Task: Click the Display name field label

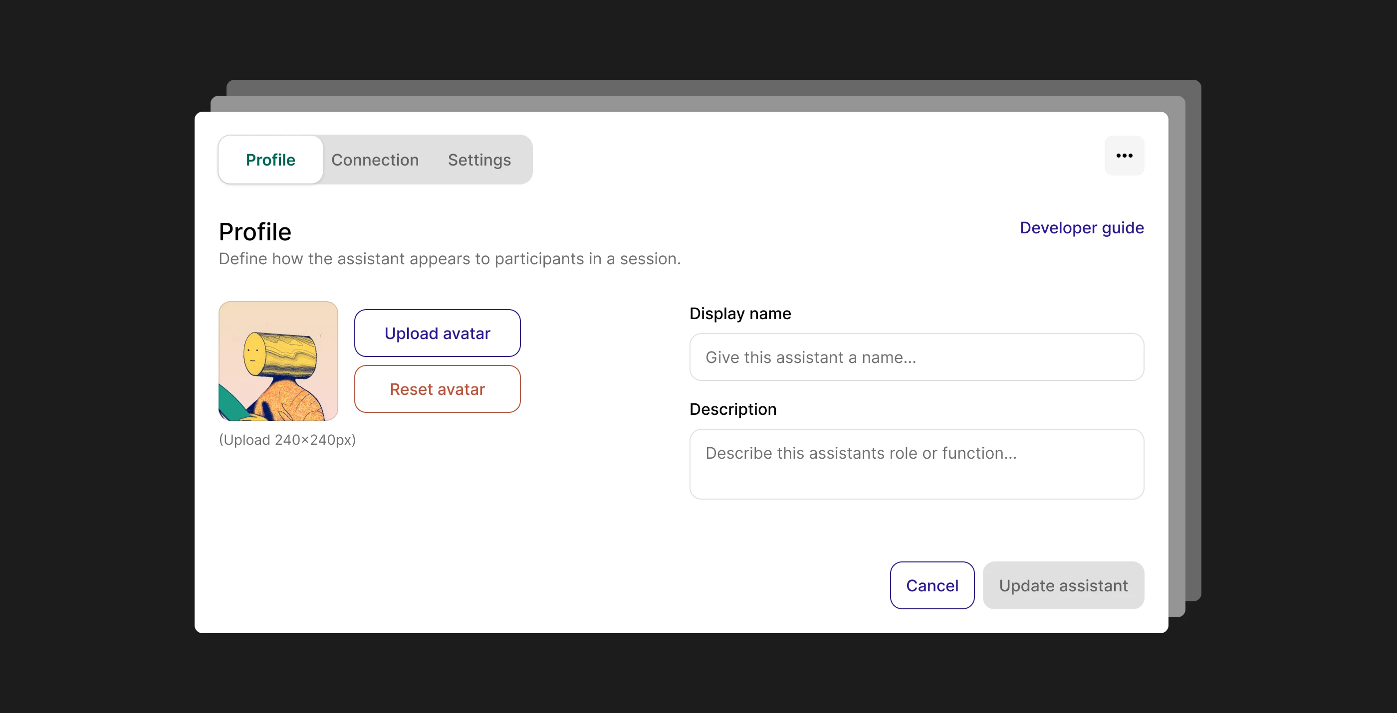Action: click(740, 313)
